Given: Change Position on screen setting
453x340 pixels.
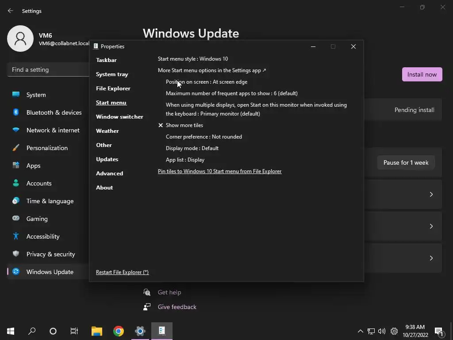Looking at the screenshot, I should [x=207, y=82].
